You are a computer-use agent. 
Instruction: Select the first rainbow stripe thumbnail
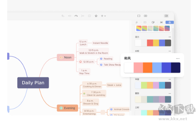click(139, 28)
